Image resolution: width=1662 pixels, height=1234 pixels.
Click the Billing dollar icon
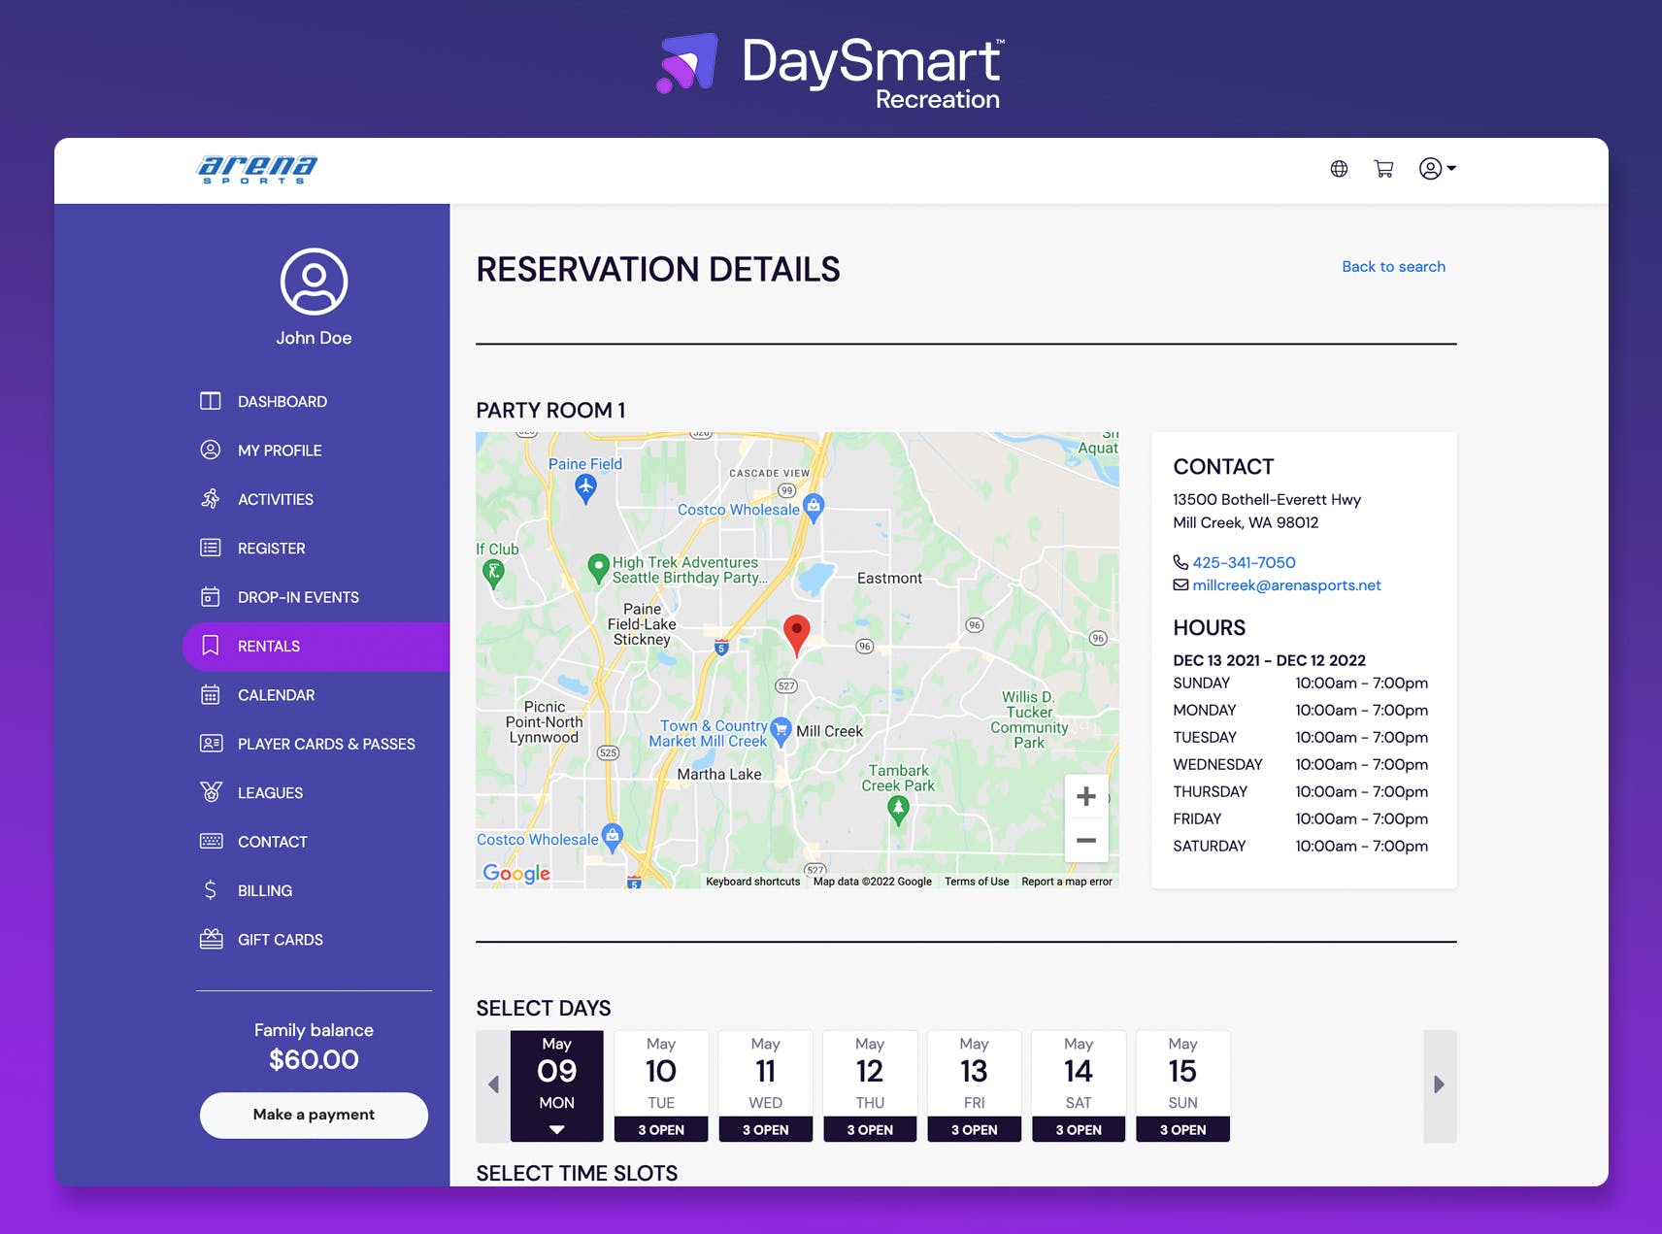[x=211, y=890]
